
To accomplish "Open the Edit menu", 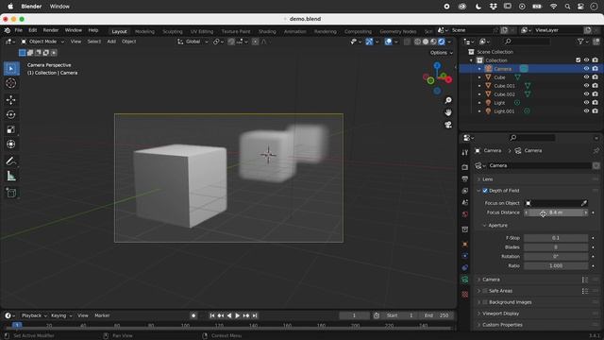I will click(33, 30).
